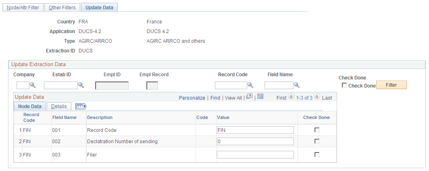Click the show next row arrow icon

[x=317, y=96]
